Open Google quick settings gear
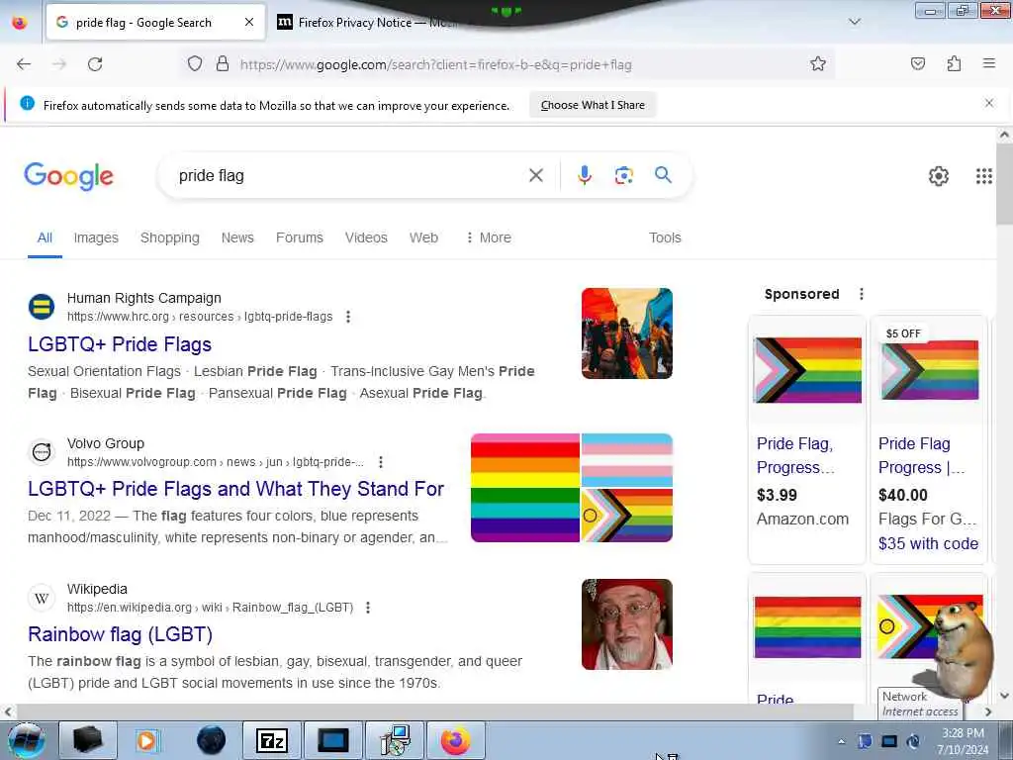The image size is (1013, 760). (938, 176)
